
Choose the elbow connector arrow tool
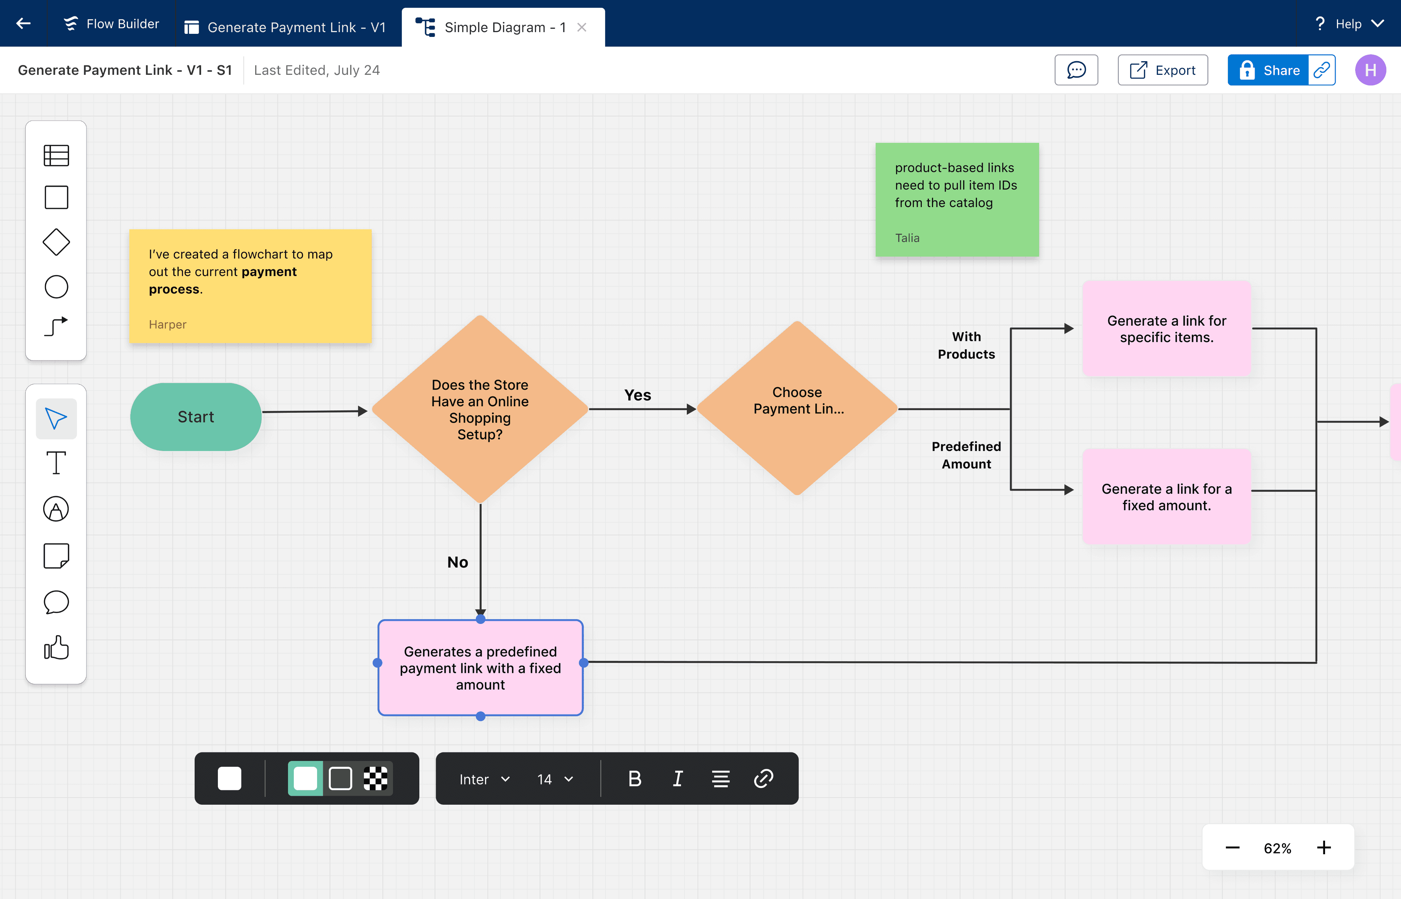[56, 326]
